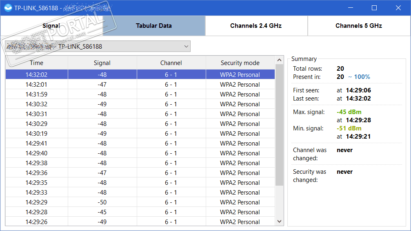Select the Tabular Data tab
The width and height of the screenshot is (411, 231).
click(154, 26)
